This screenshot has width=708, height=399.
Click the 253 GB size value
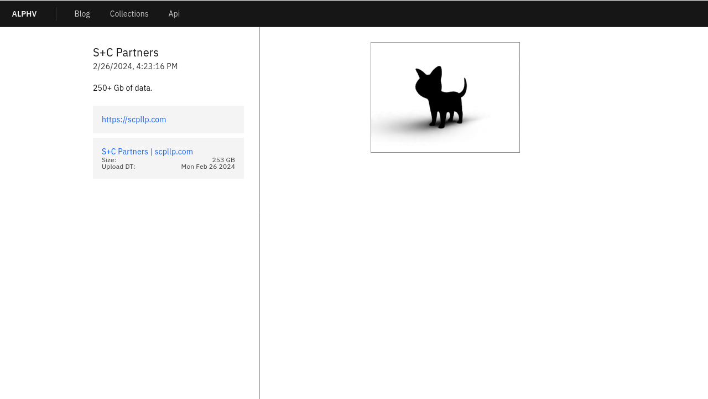(x=223, y=160)
